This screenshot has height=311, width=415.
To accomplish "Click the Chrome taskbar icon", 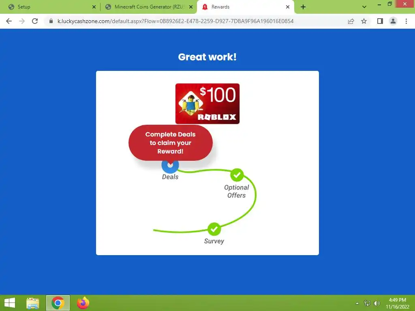I will coord(58,303).
